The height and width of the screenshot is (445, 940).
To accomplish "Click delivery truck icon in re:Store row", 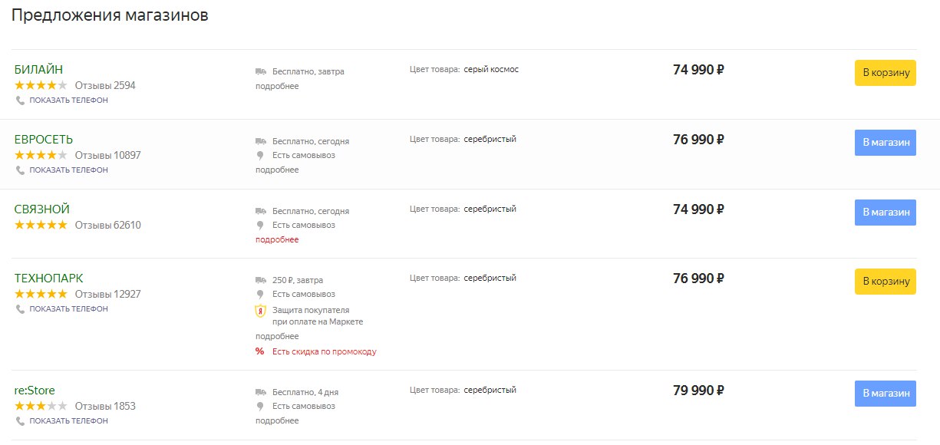I will point(261,392).
